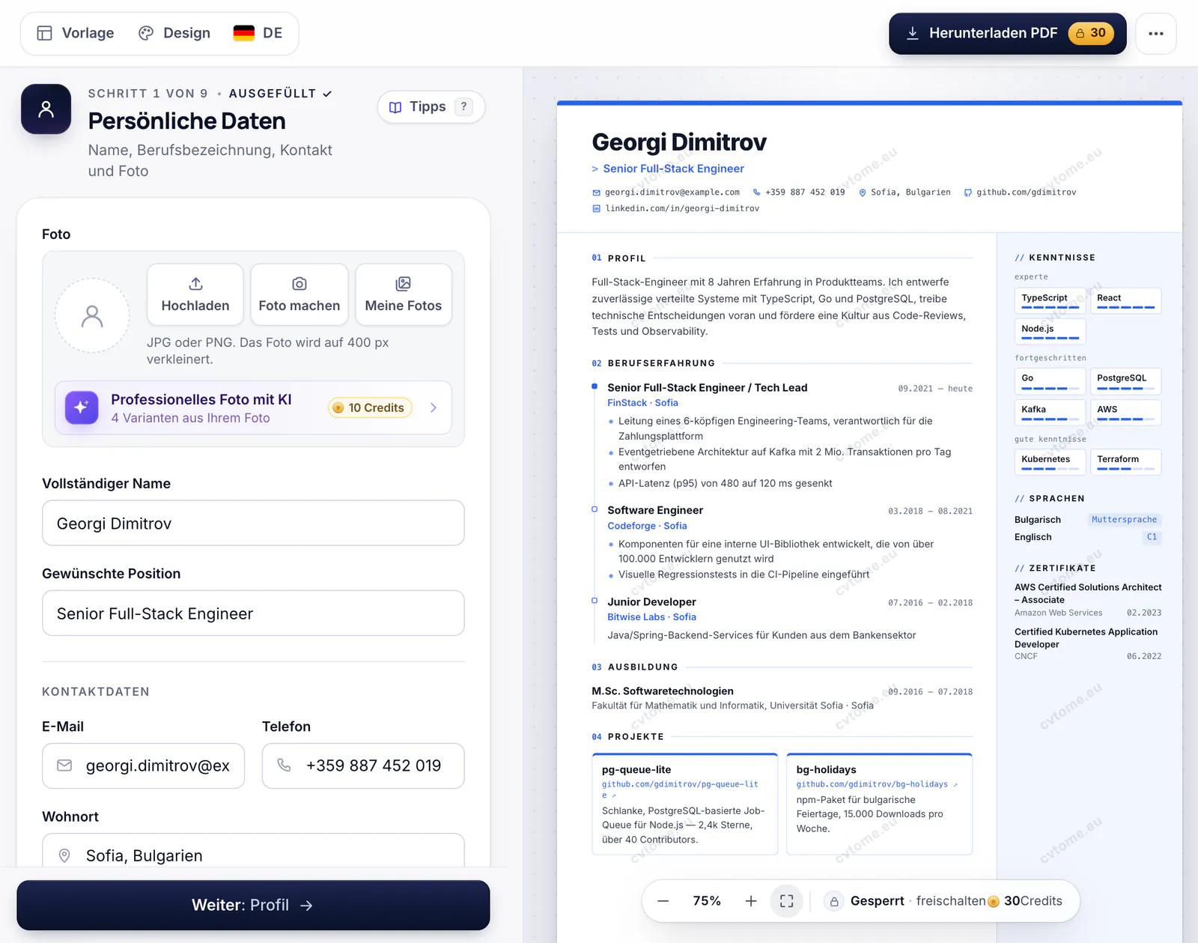The image size is (1198, 943).
Task: Click Herunterladen PDF button
Action: click(1007, 34)
